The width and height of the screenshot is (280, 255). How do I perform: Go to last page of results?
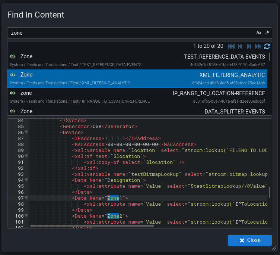[258, 46]
